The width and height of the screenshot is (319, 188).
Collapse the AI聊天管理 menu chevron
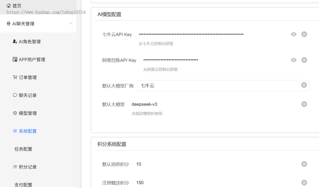71,24
